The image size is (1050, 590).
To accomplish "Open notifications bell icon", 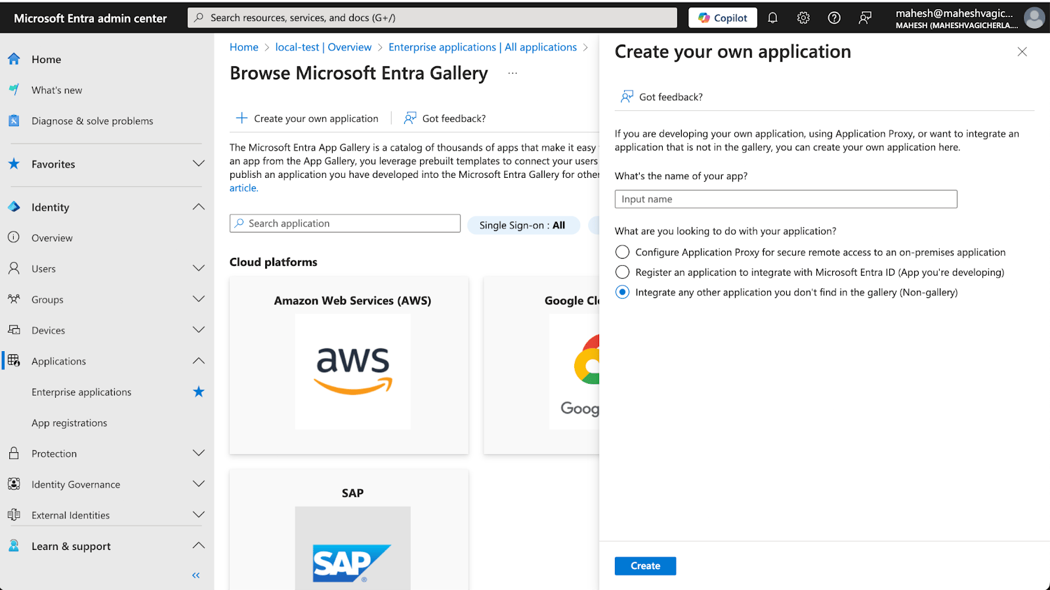I will click(772, 18).
